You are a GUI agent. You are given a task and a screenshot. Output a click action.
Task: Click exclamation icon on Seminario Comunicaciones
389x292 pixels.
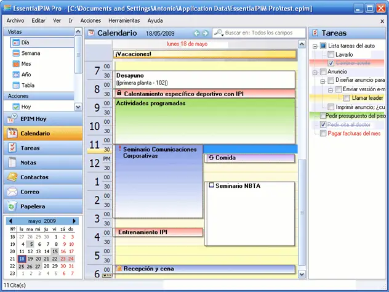119,148
